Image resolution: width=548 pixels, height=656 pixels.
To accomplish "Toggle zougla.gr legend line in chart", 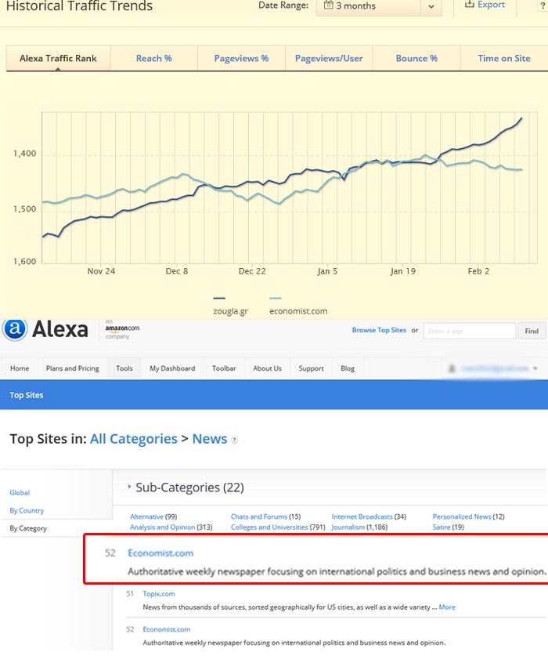I will 219,299.
